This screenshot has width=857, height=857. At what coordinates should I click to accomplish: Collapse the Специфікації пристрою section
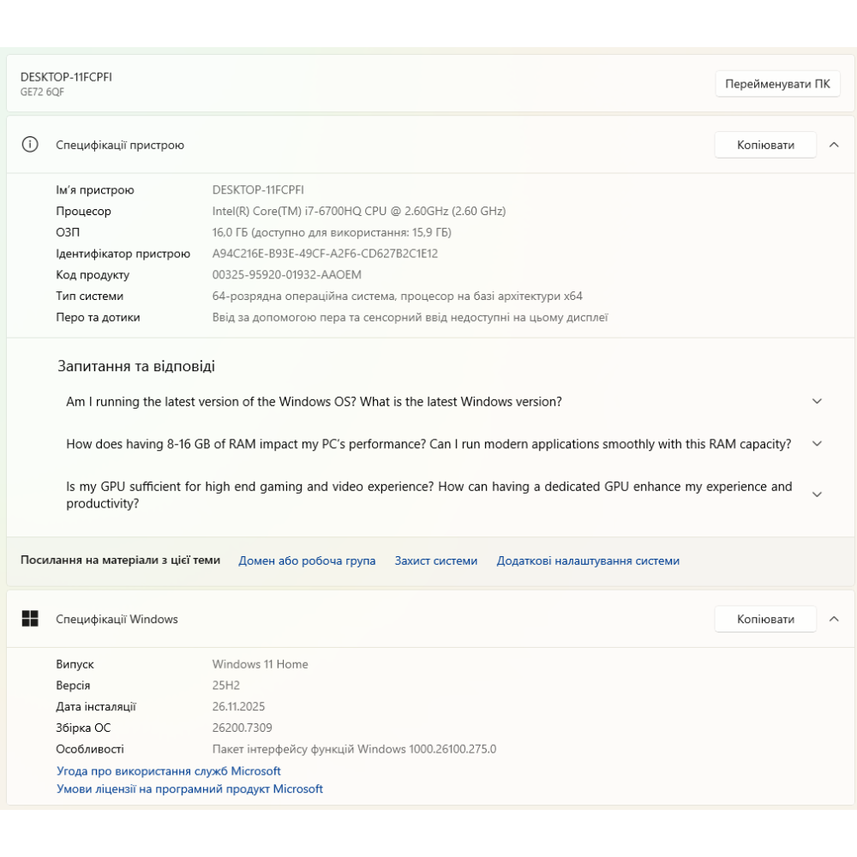(834, 145)
